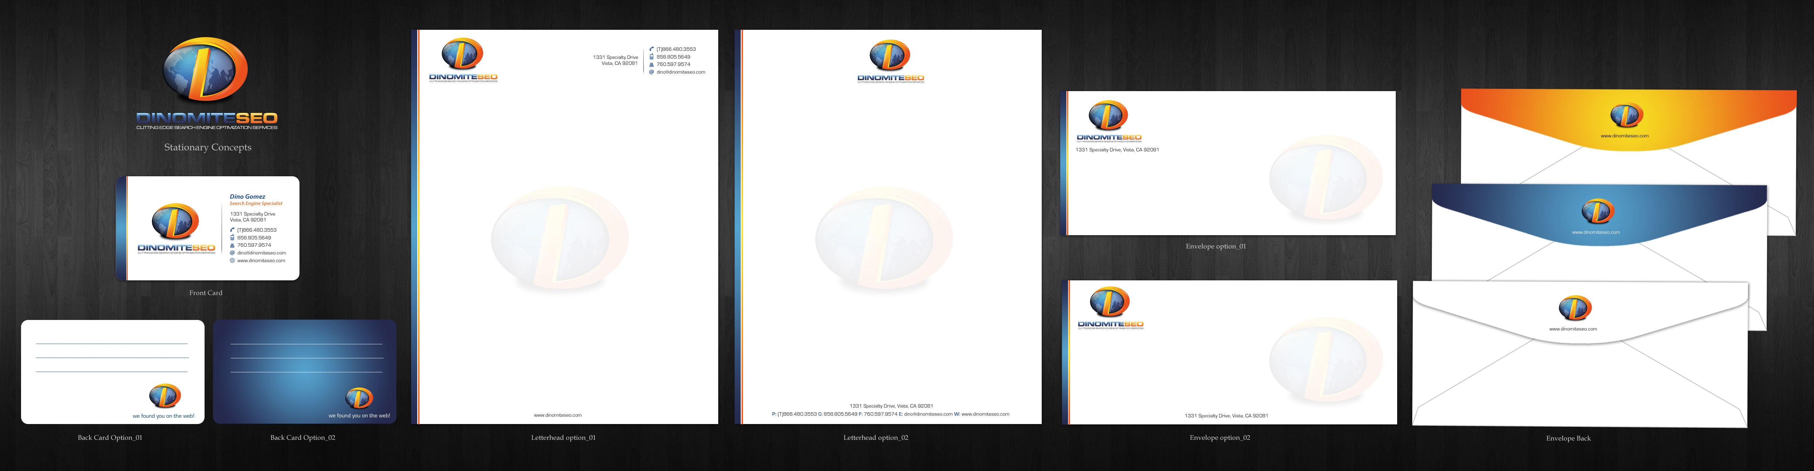Click the 'Dino Gomez' name on front card
Screen dimensions: 1814x471
(x=247, y=197)
